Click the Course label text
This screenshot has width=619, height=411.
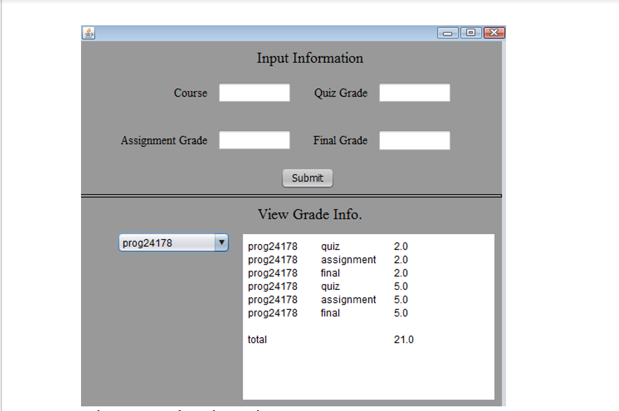[191, 93]
